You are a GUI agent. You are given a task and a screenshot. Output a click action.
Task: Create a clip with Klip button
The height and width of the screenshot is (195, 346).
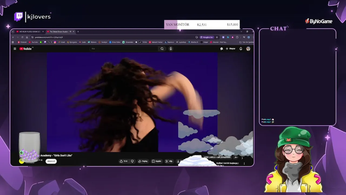point(169,161)
